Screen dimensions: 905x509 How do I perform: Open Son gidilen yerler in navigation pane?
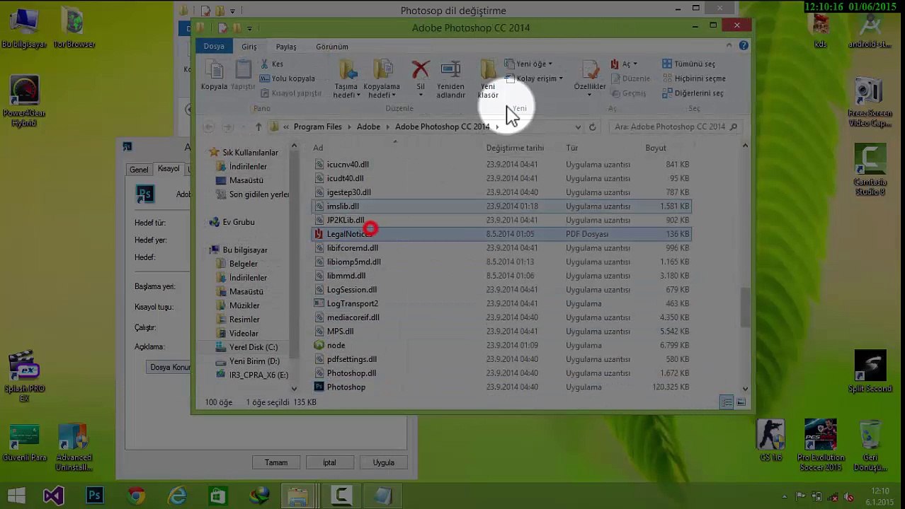tap(258, 194)
